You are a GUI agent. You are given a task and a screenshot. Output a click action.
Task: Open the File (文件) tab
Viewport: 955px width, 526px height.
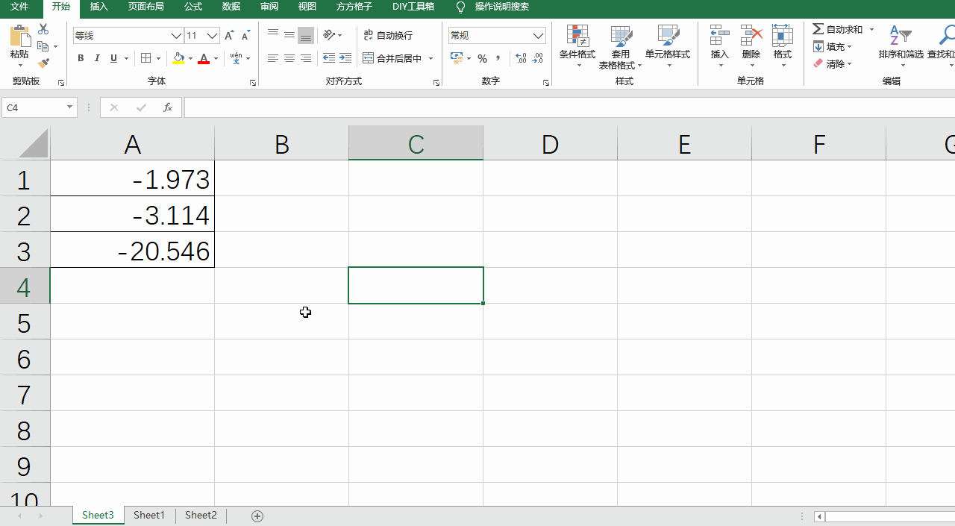pos(19,7)
